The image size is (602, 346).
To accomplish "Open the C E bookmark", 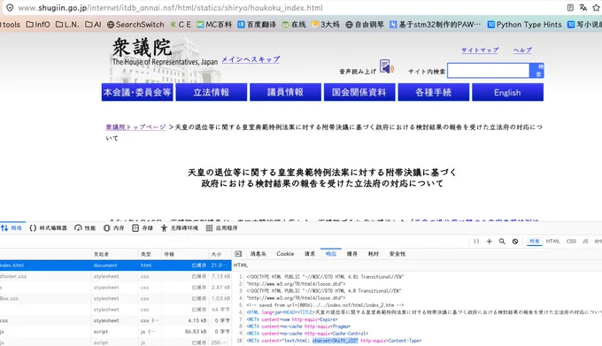I will click(x=181, y=25).
